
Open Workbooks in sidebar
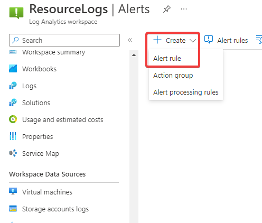[39, 69]
